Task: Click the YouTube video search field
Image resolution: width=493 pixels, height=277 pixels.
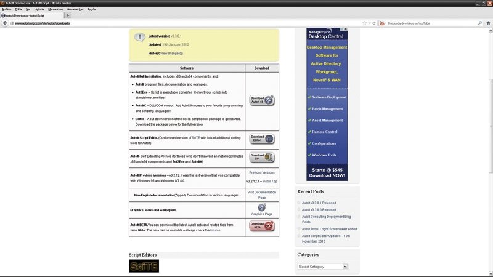Action: (x=432, y=23)
